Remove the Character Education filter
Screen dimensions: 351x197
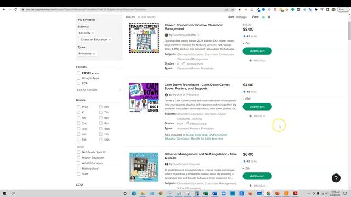(x=110, y=40)
